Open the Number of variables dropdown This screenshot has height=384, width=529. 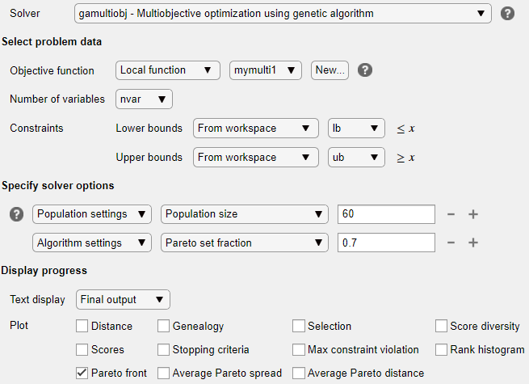[x=145, y=99]
